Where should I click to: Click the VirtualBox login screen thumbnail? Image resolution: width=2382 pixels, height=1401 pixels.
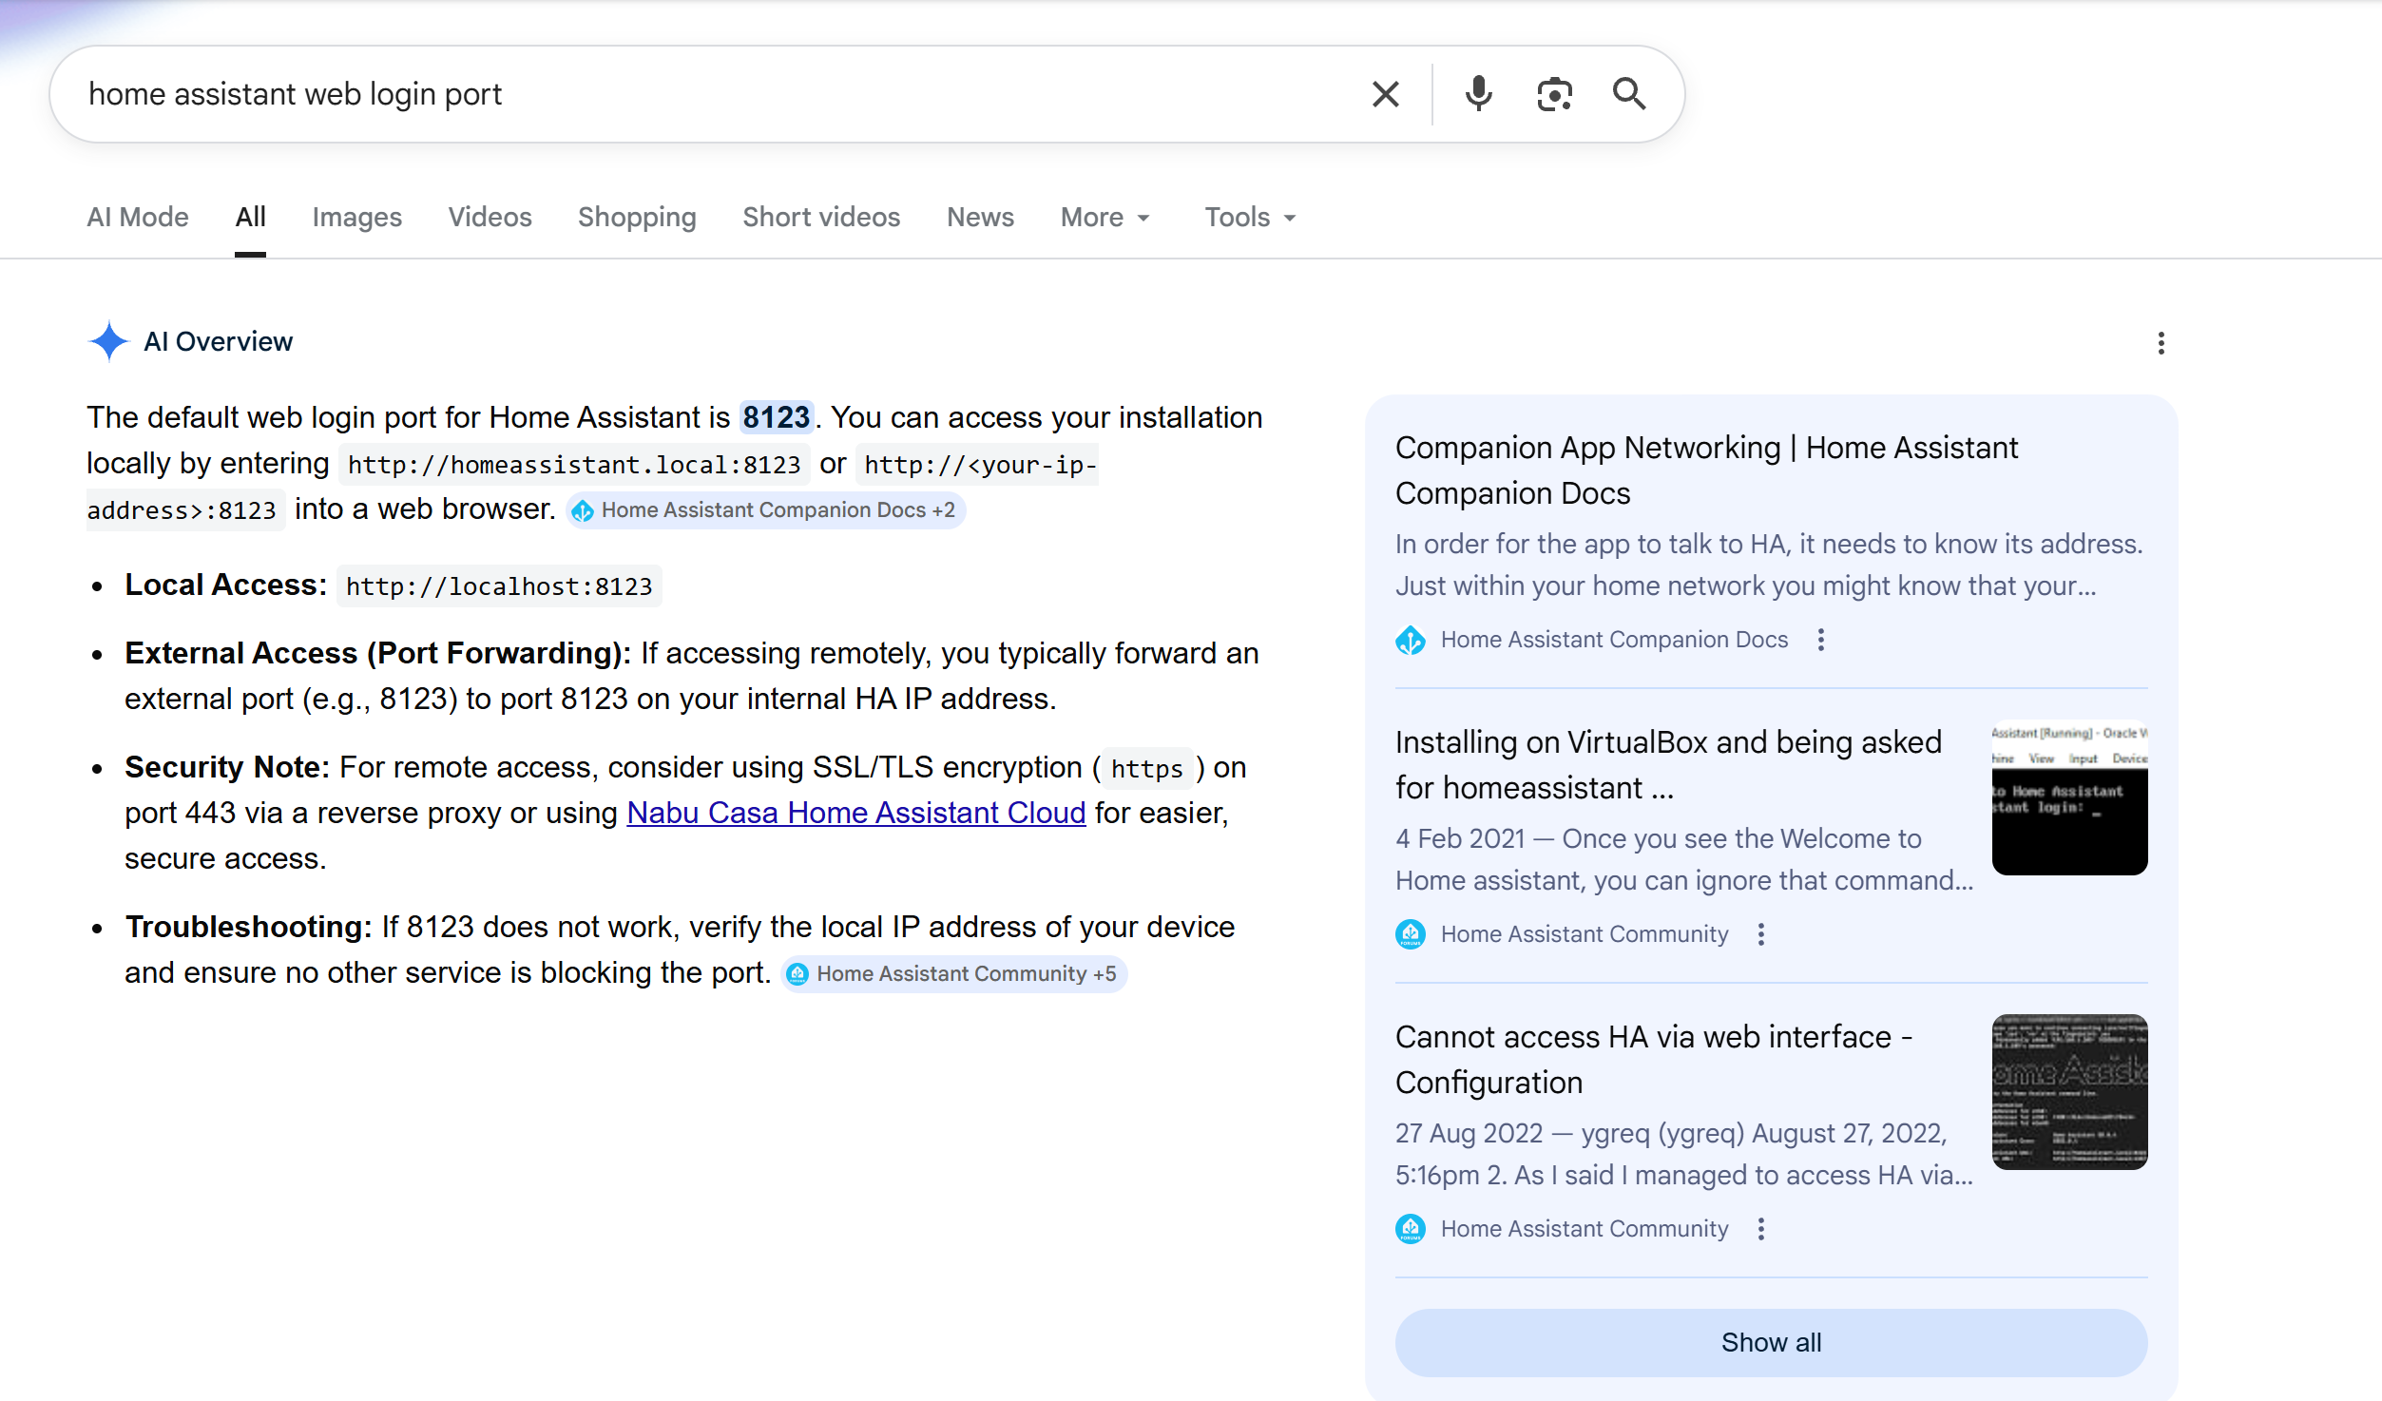coord(2069,797)
